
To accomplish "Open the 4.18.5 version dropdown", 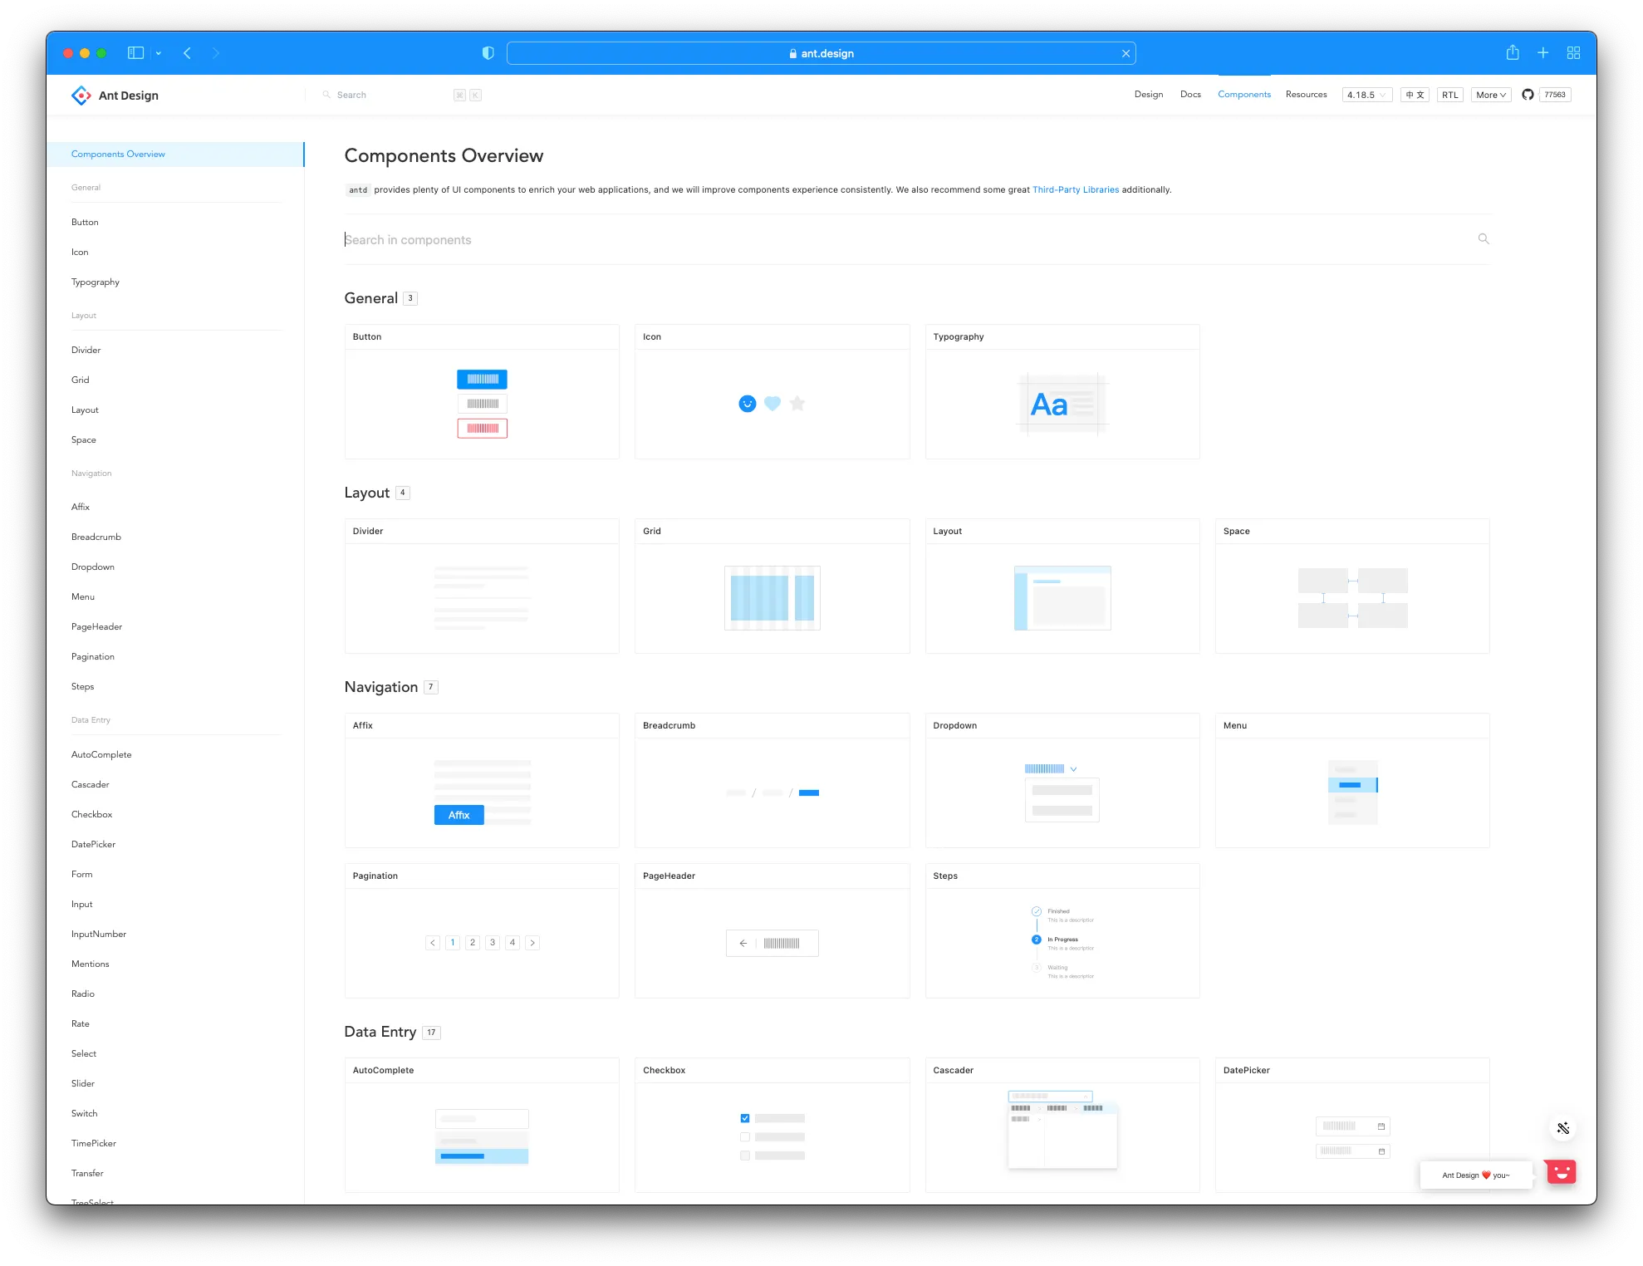I will pyautogui.click(x=1366, y=95).
